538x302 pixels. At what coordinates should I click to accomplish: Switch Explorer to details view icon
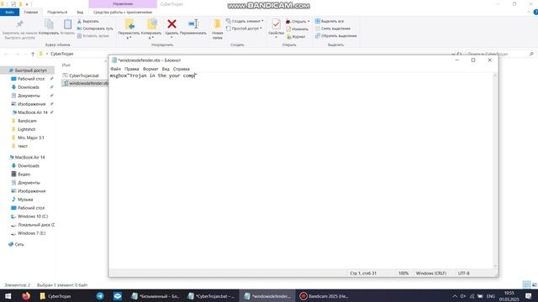526,284
